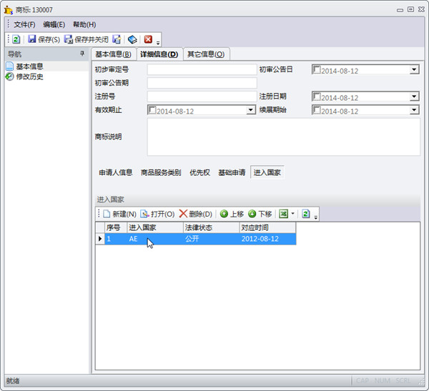Image resolution: width=429 pixels, height=391 pixels.
Task: Click refresh icon in 进入国家 toolbar
Action: (306, 214)
